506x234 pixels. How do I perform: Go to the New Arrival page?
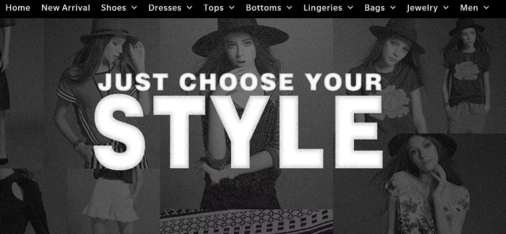[66, 8]
